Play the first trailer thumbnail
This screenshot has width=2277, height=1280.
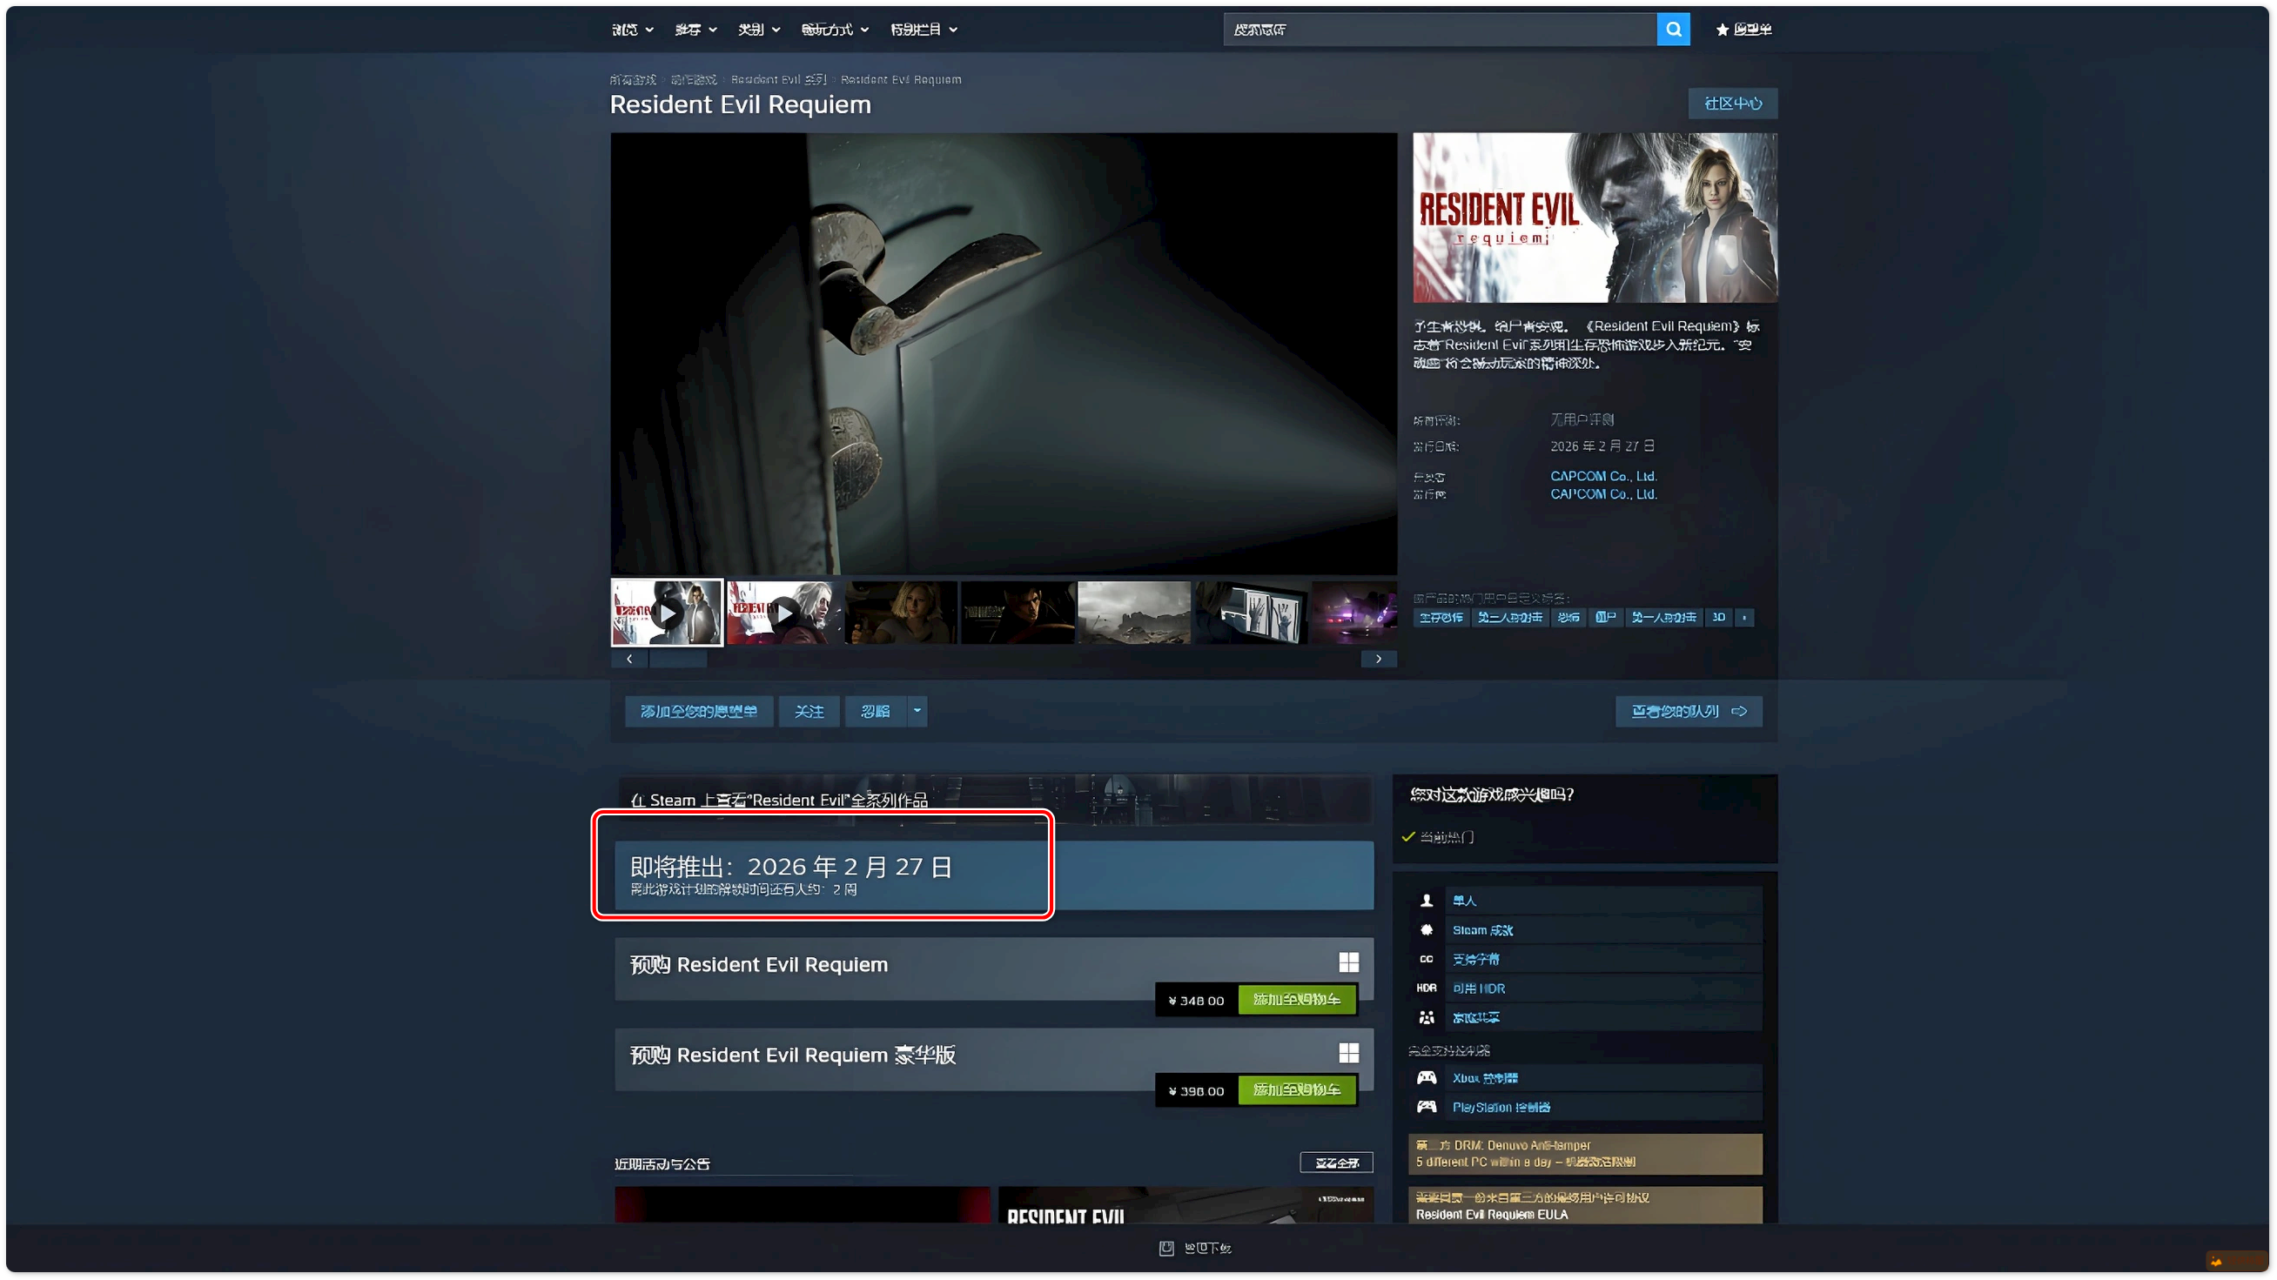[x=668, y=613]
